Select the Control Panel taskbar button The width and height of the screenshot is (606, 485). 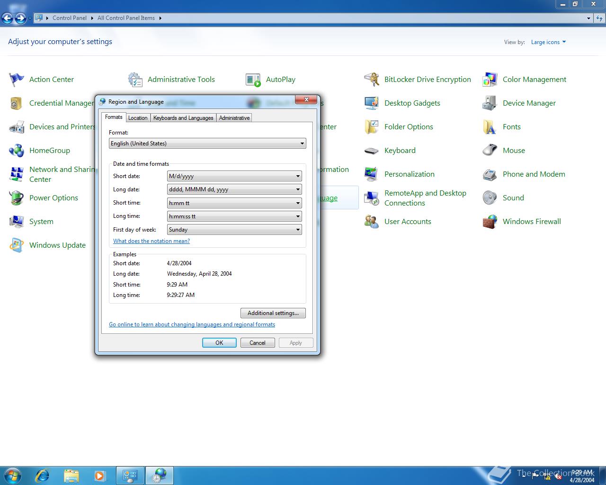pyautogui.click(x=130, y=475)
